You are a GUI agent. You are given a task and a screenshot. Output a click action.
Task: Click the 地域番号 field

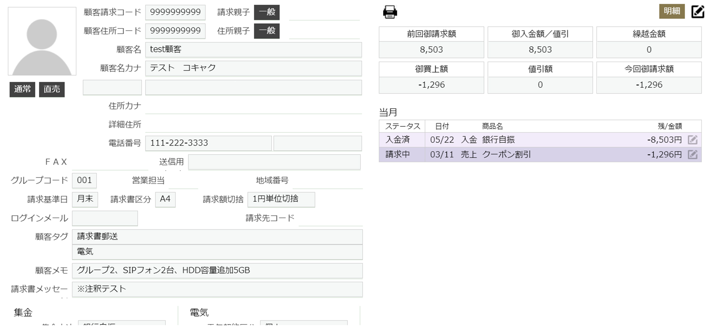pyautogui.click(x=327, y=180)
